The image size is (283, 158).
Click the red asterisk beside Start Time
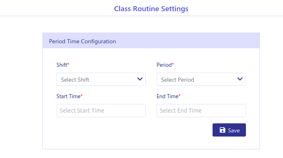tap(82, 95)
